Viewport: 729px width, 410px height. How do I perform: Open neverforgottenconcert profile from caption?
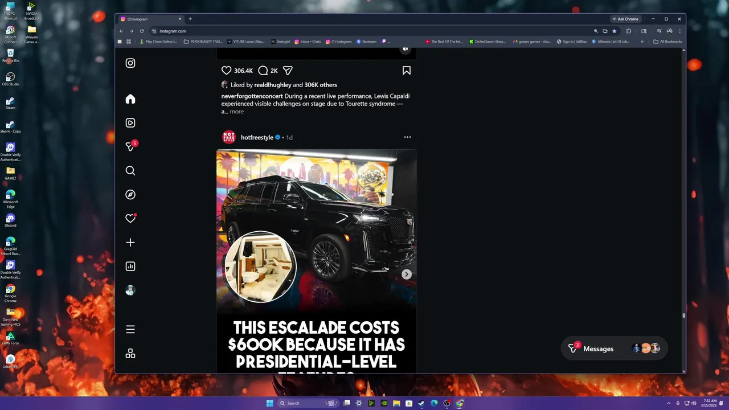[x=252, y=96]
